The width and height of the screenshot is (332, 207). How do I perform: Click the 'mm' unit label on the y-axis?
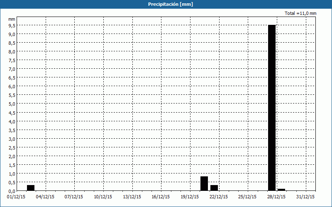click(x=12, y=19)
